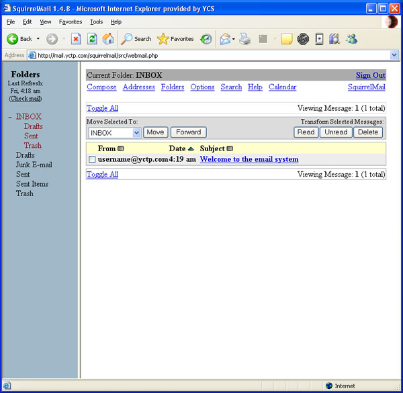This screenshot has width=403, height=393.
Task: Click the Sign Out link
Action: coord(371,75)
